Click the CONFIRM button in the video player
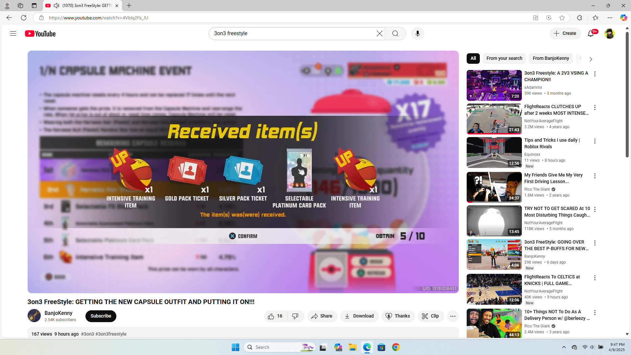The width and height of the screenshot is (631, 355). pyautogui.click(x=243, y=236)
